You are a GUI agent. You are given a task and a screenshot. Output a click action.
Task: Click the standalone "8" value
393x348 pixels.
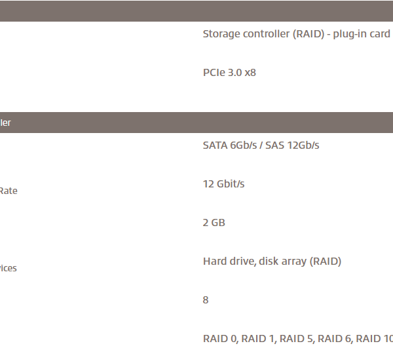click(x=206, y=300)
